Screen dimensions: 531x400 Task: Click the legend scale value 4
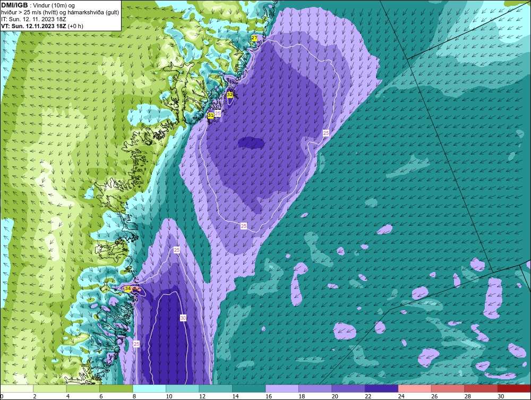point(68,396)
